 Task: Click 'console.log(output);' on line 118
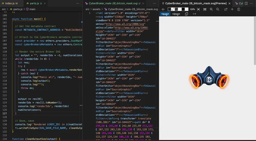(x=35, y=81)
